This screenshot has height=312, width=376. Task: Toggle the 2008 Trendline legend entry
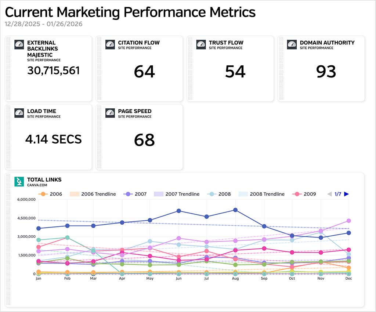(x=262, y=194)
